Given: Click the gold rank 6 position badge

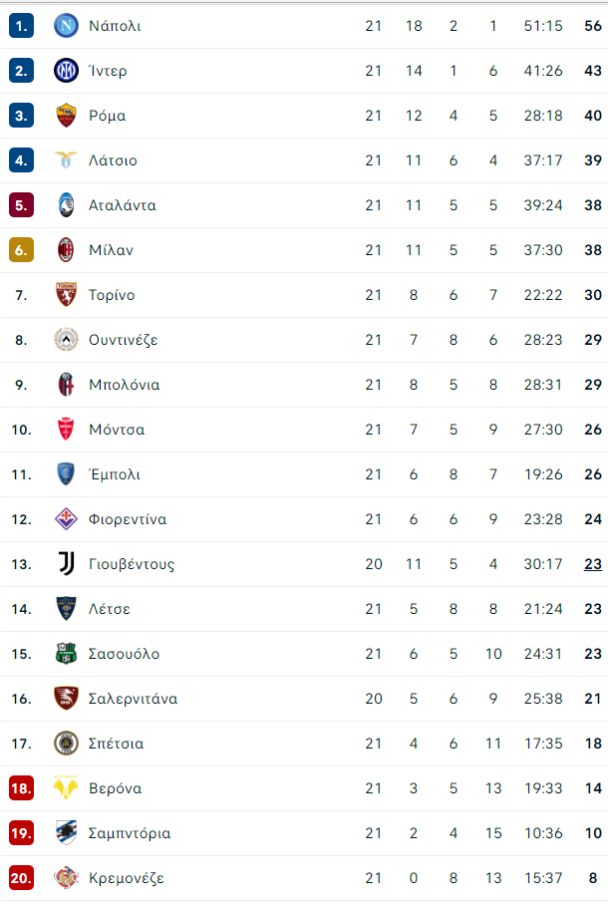Looking at the screenshot, I should click(x=22, y=249).
